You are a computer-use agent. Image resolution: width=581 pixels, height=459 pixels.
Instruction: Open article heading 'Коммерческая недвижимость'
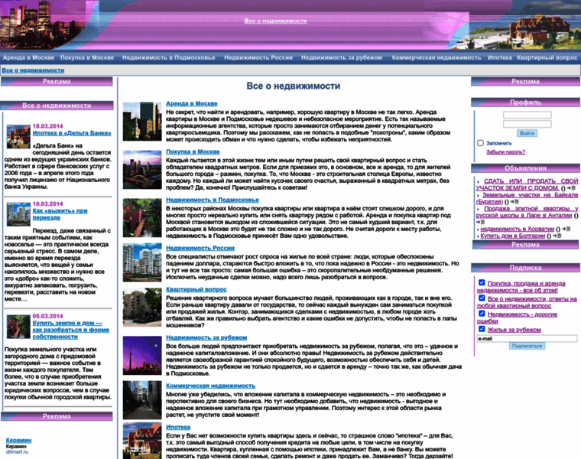(210, 386)
